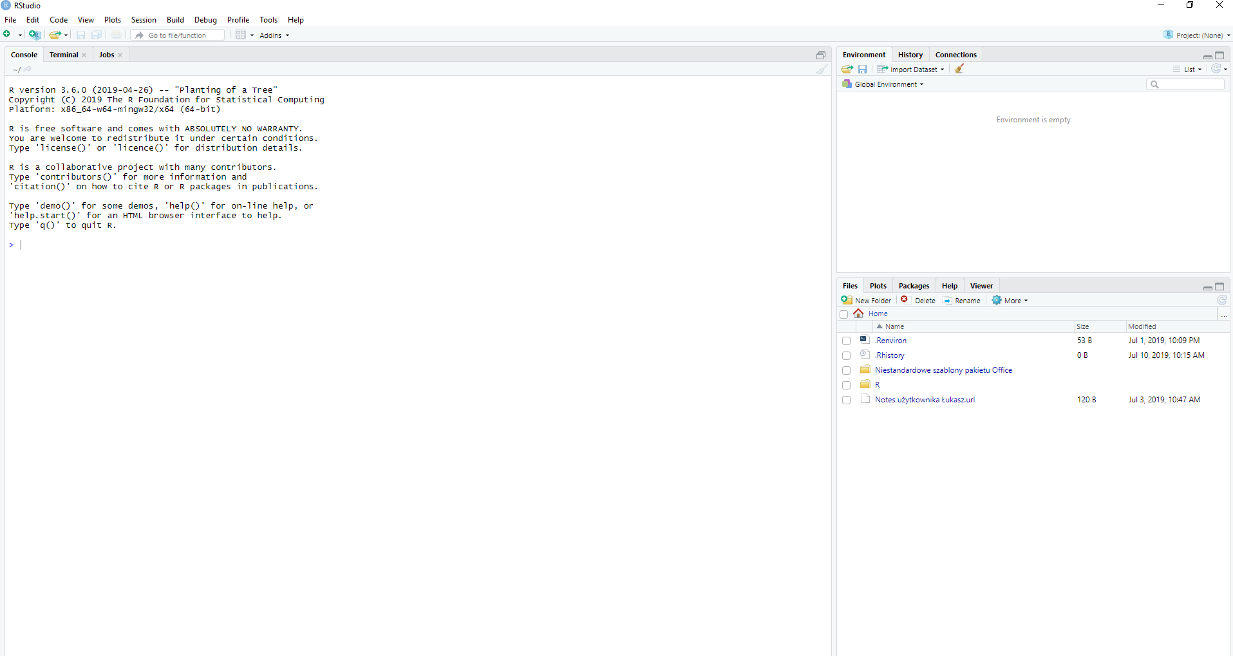Refresh the Environment pane
The image size is (1233, 656).
pyautogui.click(x=1216, y=69)
